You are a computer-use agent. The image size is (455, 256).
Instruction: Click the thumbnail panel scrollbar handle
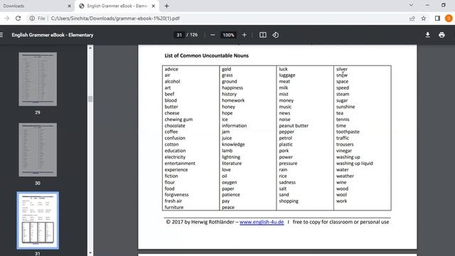click(x=90, y=99)
